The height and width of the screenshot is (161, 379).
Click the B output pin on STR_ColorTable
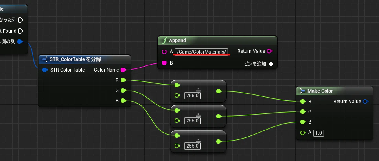(x=123, y=100)
